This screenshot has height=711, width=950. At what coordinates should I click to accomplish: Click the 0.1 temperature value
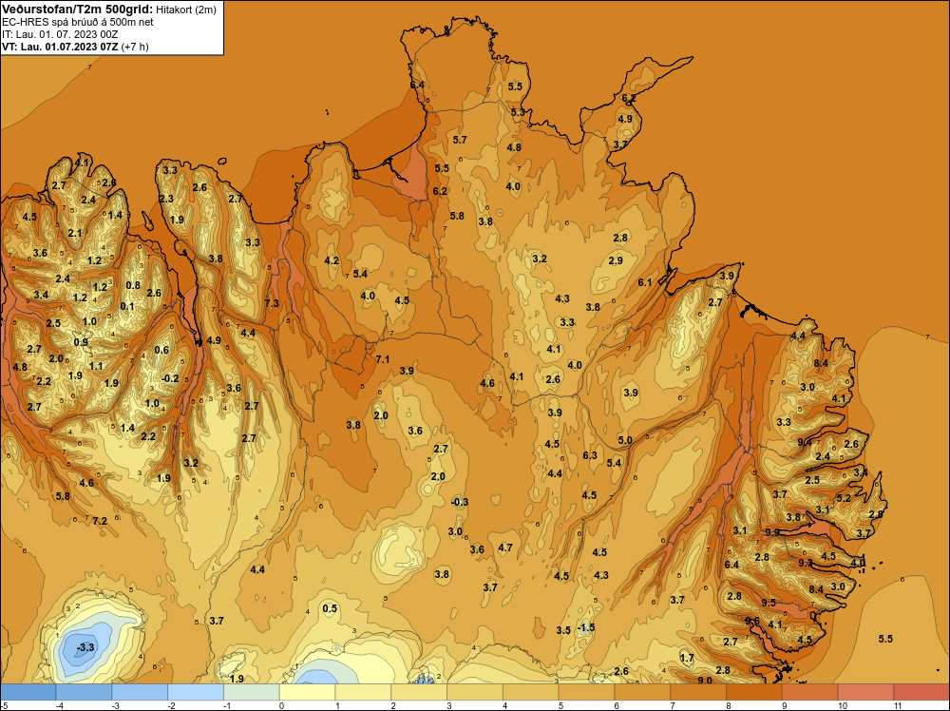(x=127, y=306)
